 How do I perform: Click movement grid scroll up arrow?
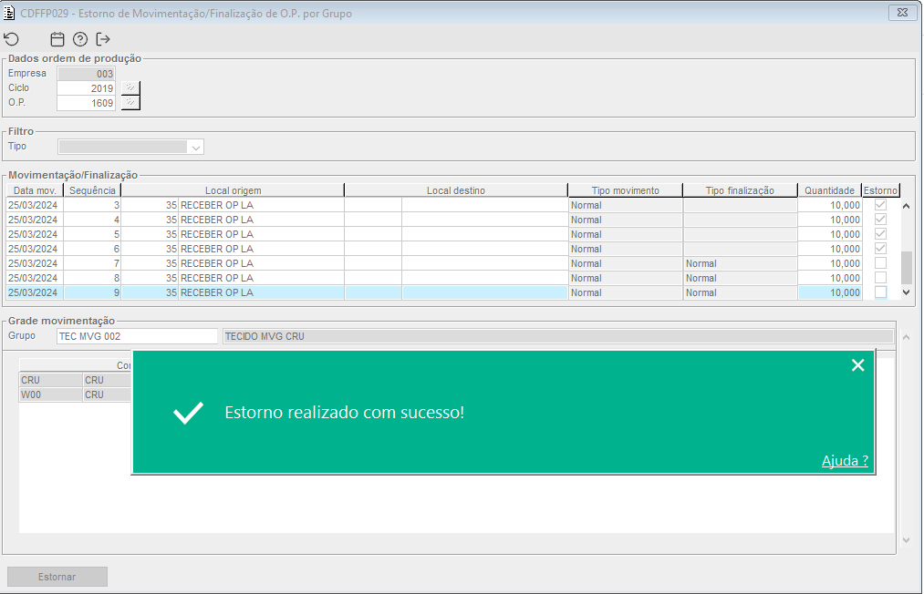point(907,206)
